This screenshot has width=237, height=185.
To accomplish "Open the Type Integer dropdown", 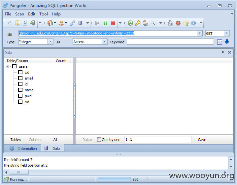I will click(x=50, y=41).
